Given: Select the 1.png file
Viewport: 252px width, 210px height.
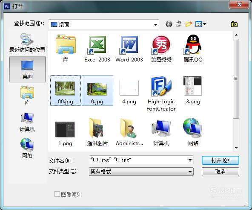Looking at the screenshot, I should [65, 134].
